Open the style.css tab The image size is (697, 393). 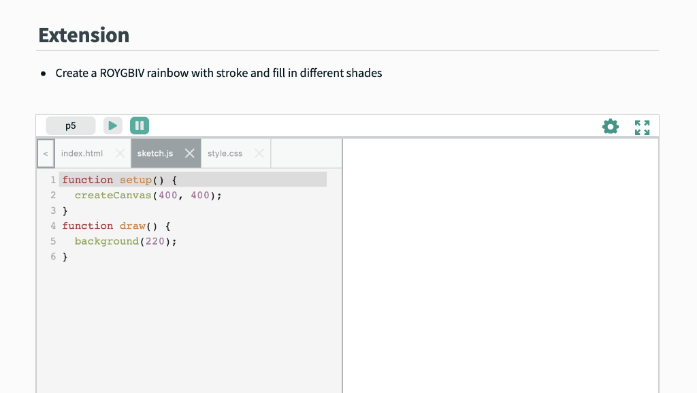[x=226, y=153]
